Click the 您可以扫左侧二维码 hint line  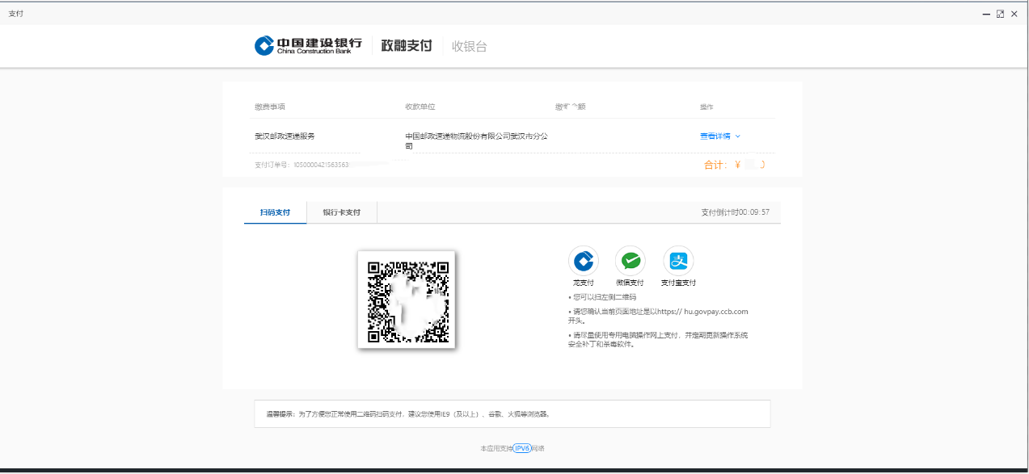[602, 297]
